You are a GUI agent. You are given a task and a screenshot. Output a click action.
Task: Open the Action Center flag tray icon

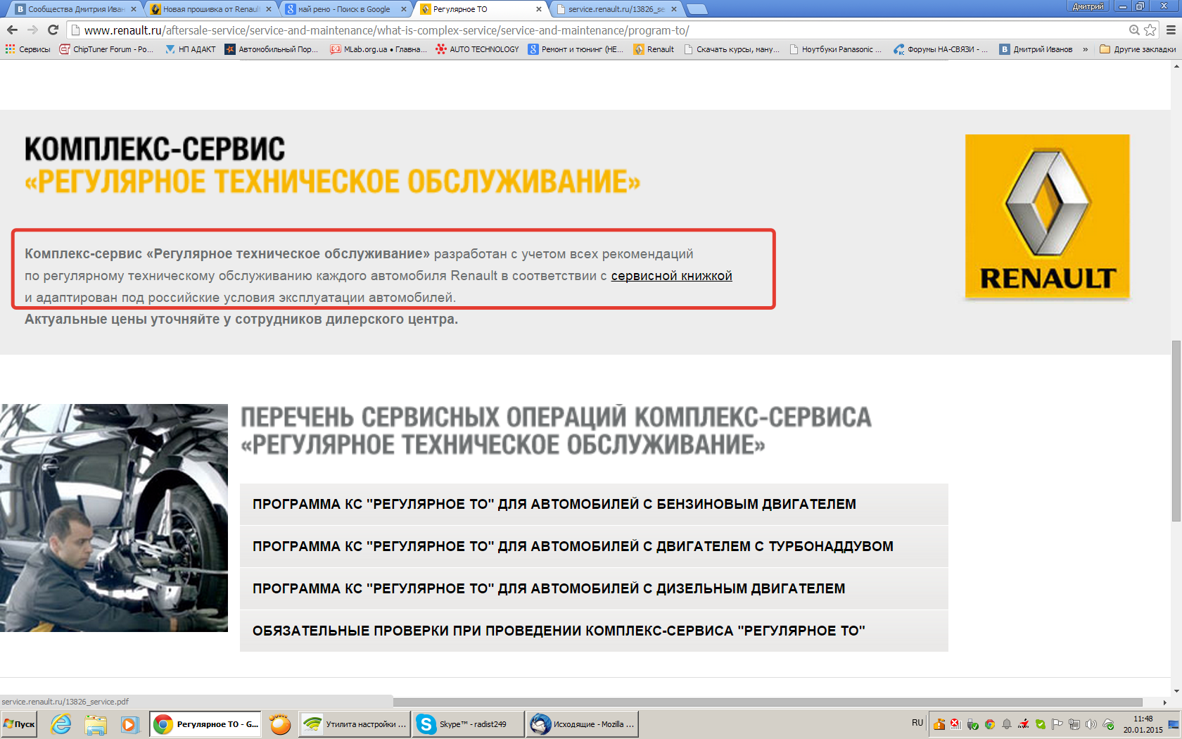pos(1057,724)
